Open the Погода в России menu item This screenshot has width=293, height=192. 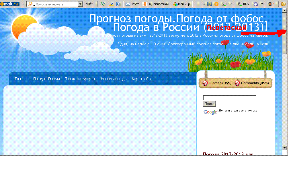46,79
